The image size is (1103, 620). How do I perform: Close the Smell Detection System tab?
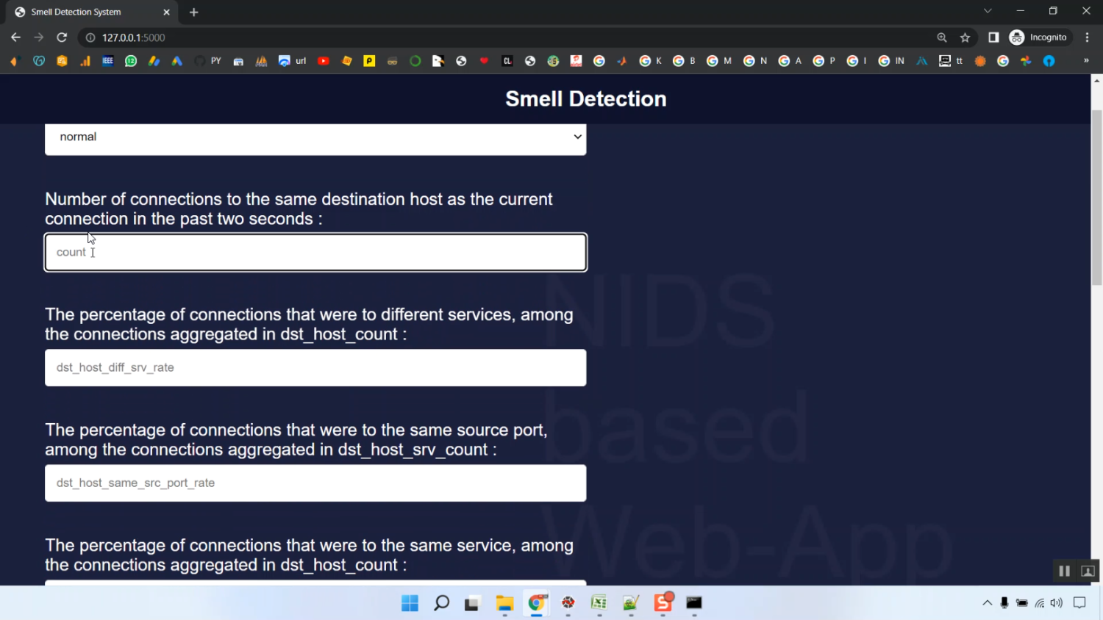point(166,12)
